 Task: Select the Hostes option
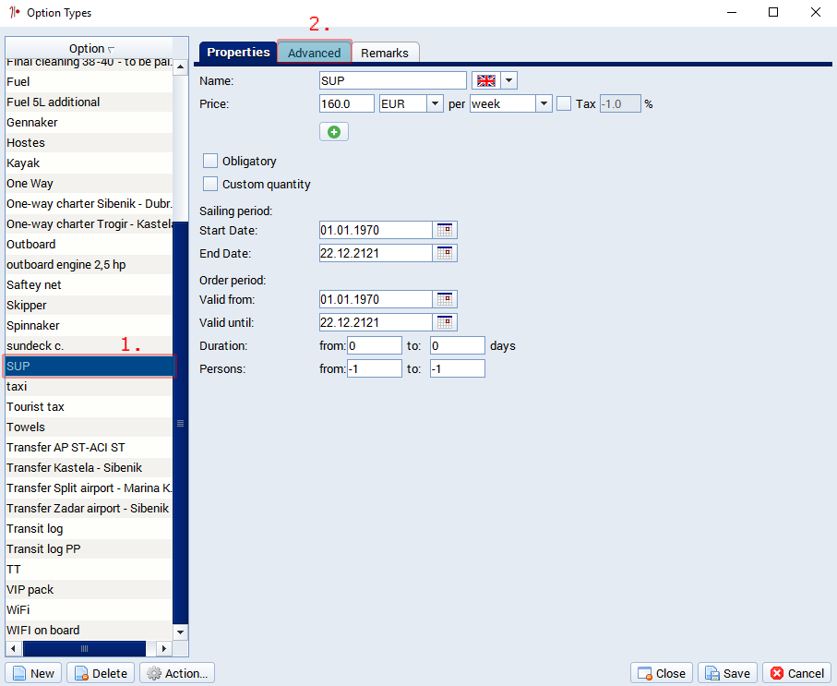pos(90,143)
